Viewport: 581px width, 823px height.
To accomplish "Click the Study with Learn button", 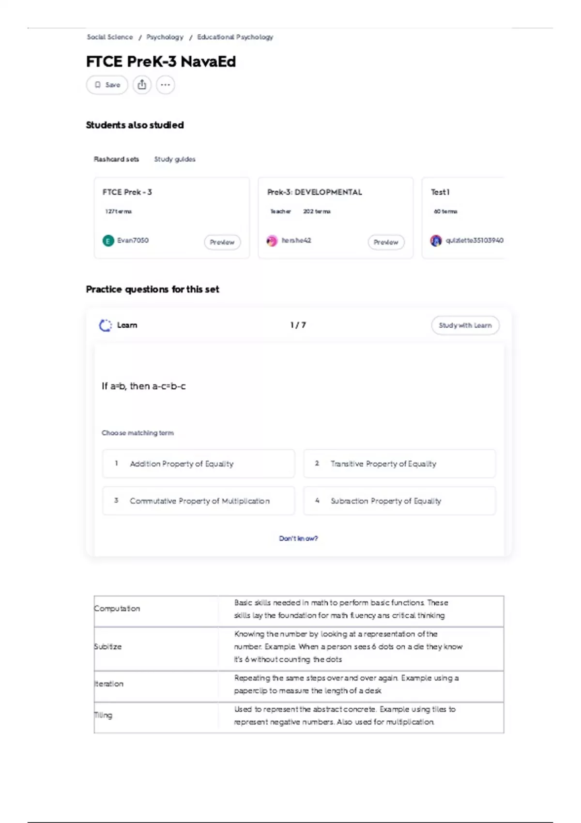I will point(465,325).
